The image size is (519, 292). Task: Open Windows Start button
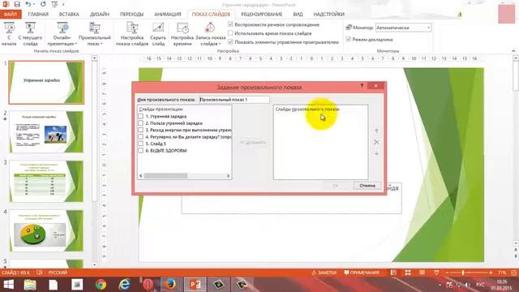(x=8, y=285)
